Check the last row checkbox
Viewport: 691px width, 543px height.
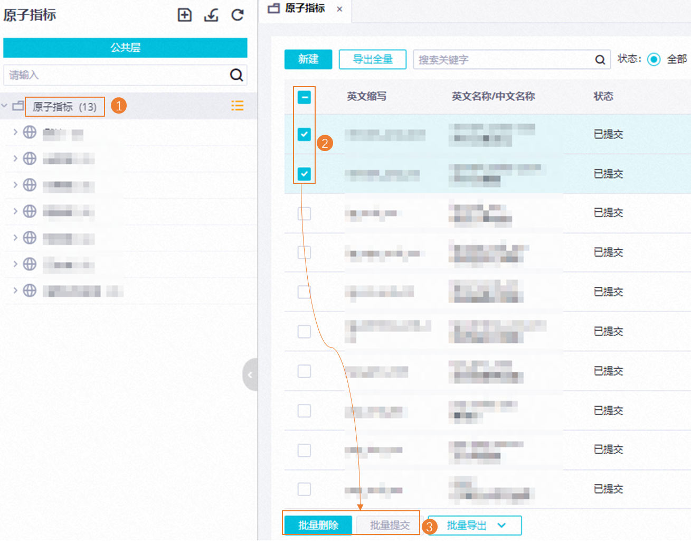[304, 489]
